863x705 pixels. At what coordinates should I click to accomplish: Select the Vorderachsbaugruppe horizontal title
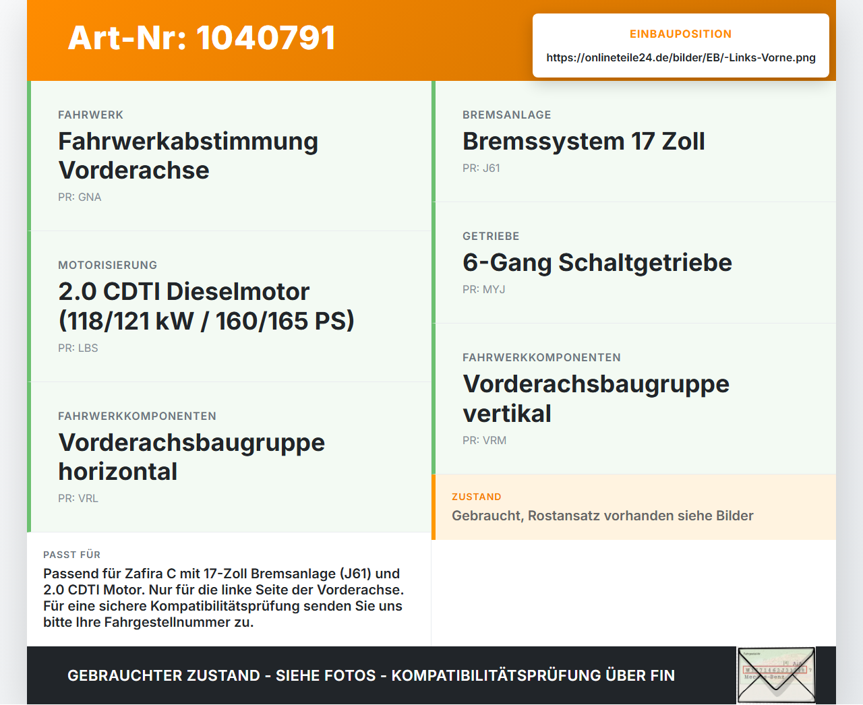(x=191, y=457)
